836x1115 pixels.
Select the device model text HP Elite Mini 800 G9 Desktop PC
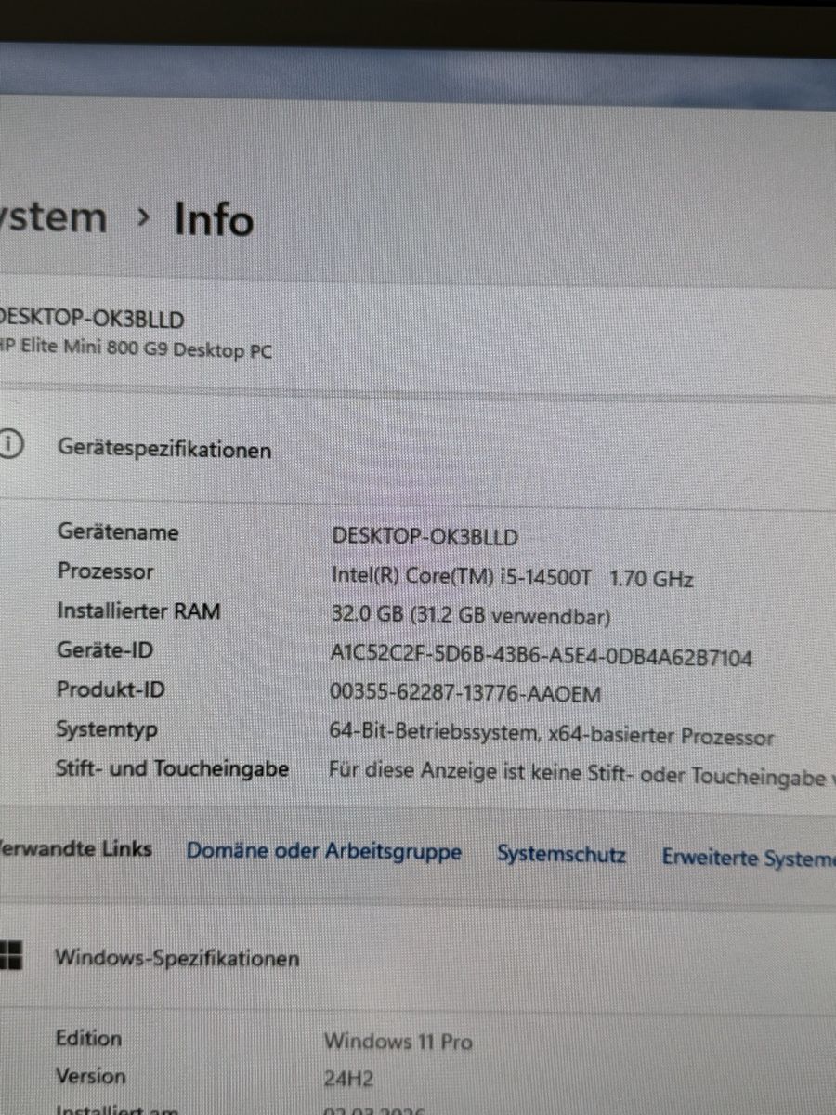[x=137, y=350]
